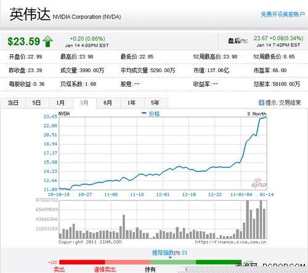Click the red 卖出 segment of rating bar
The image size is (308, 273).
coord(82,262)
